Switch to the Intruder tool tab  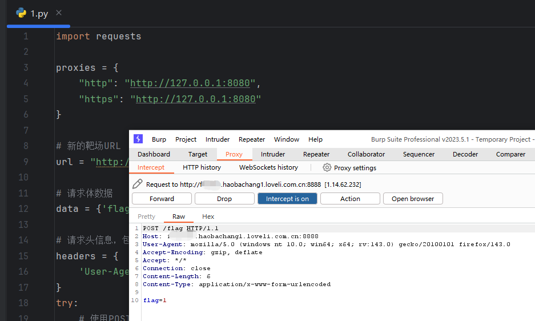point(272,154)
